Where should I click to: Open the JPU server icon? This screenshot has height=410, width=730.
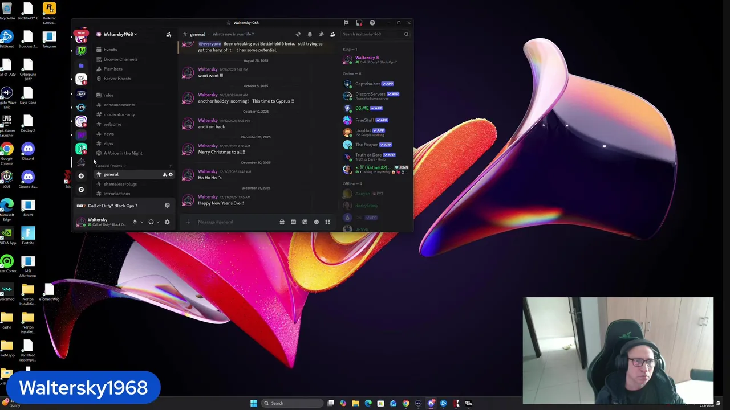coord(81,93)
